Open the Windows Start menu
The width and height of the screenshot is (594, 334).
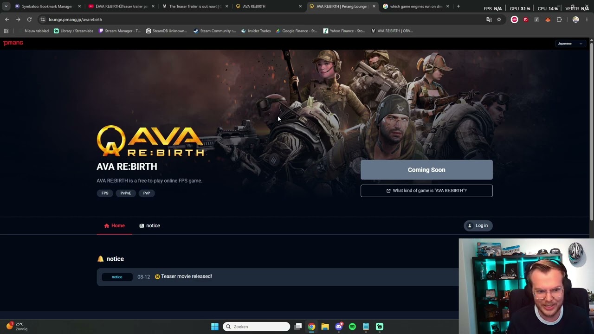pos(215,327)
